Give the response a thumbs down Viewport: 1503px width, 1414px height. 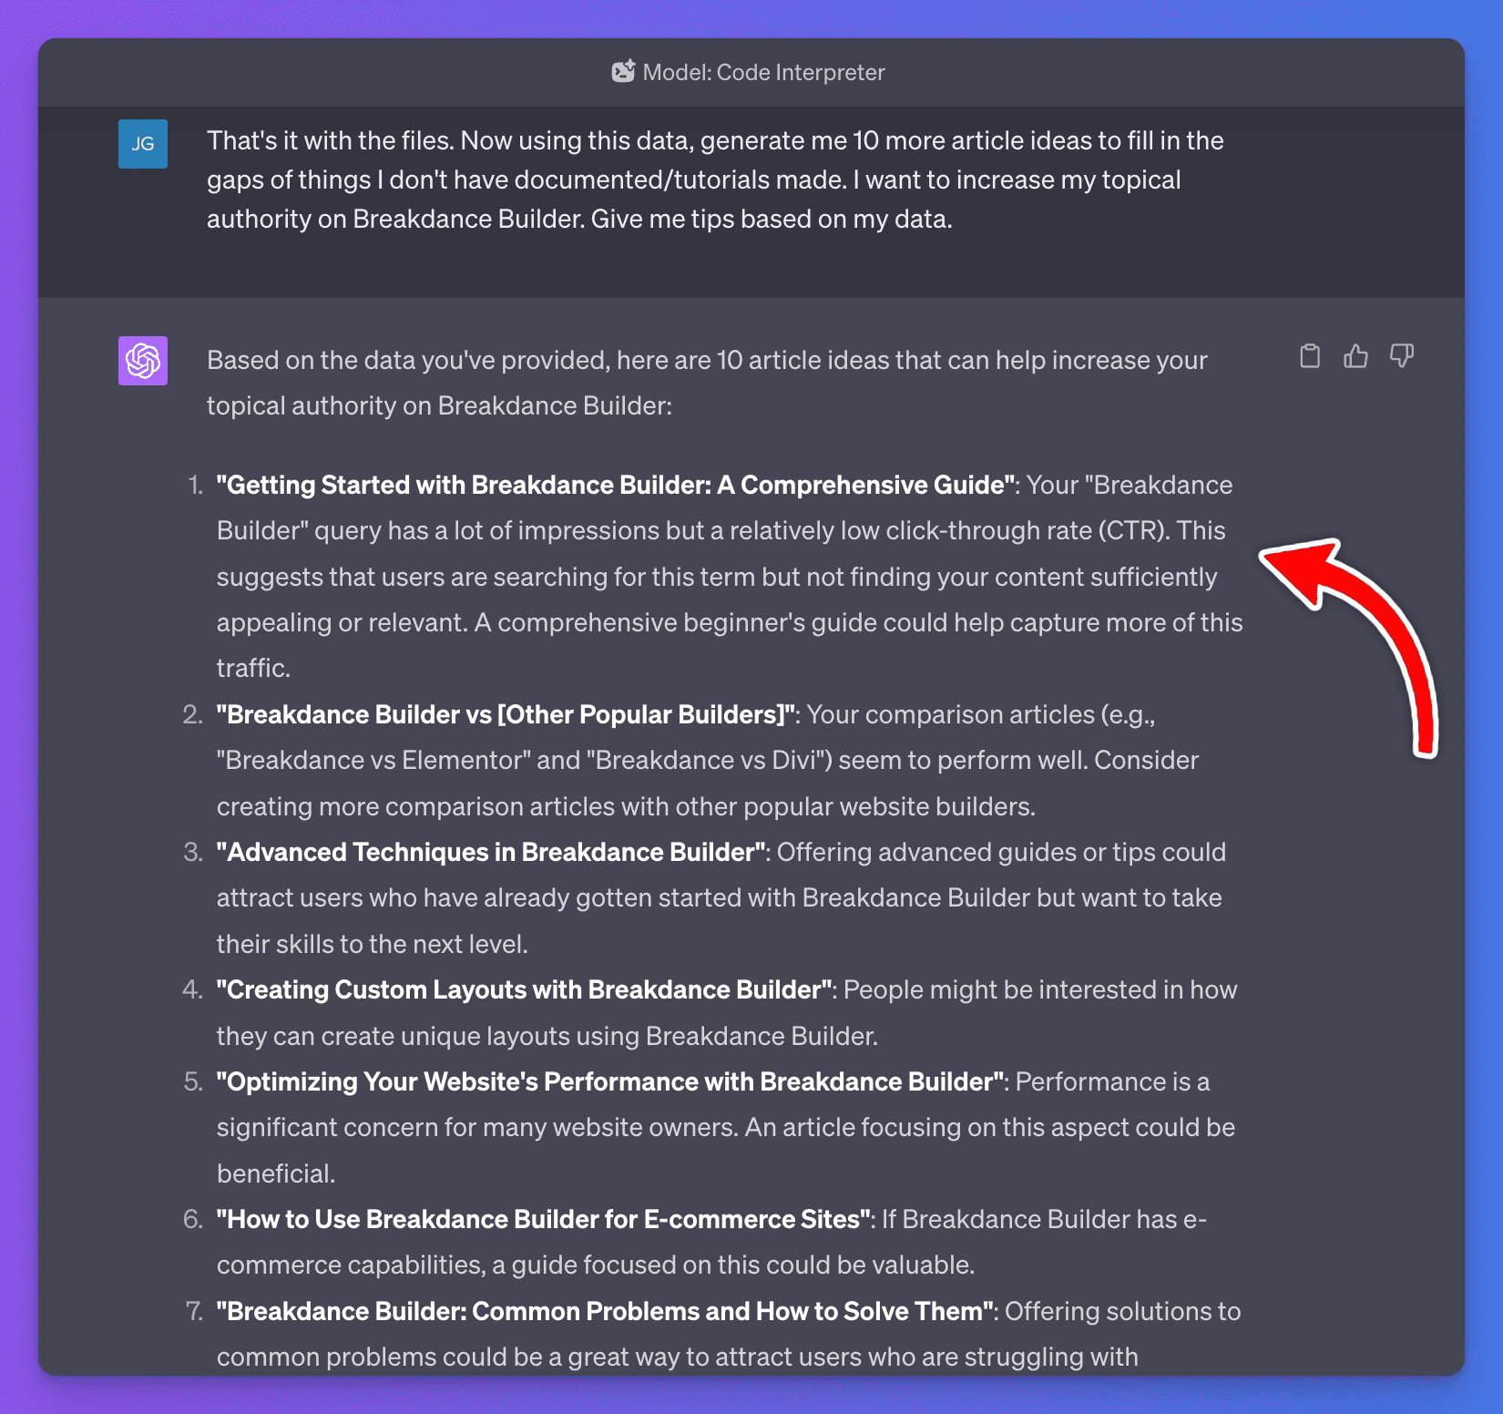(x=1402, y=356)
